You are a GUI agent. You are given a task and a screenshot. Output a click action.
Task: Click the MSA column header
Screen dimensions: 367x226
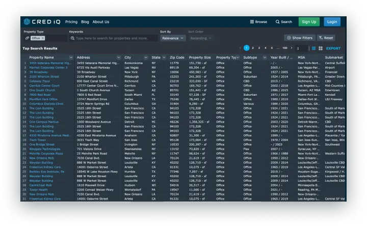301,58
